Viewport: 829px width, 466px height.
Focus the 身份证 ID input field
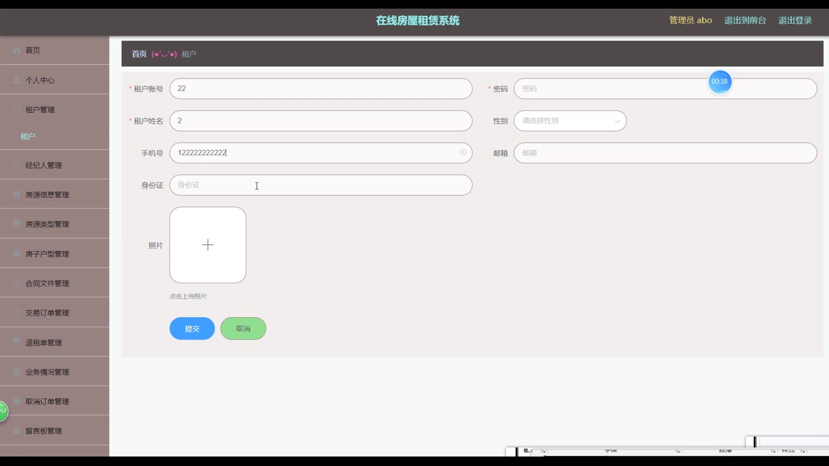click(x=320, y=185)
